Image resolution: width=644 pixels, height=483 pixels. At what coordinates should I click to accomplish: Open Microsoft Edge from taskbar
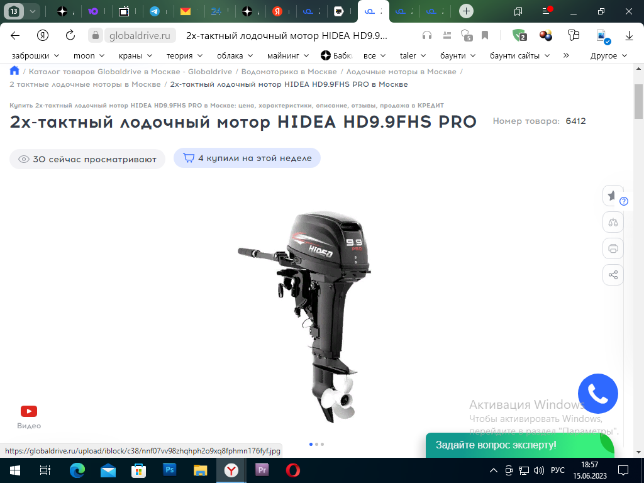click(x=77, y=470)
